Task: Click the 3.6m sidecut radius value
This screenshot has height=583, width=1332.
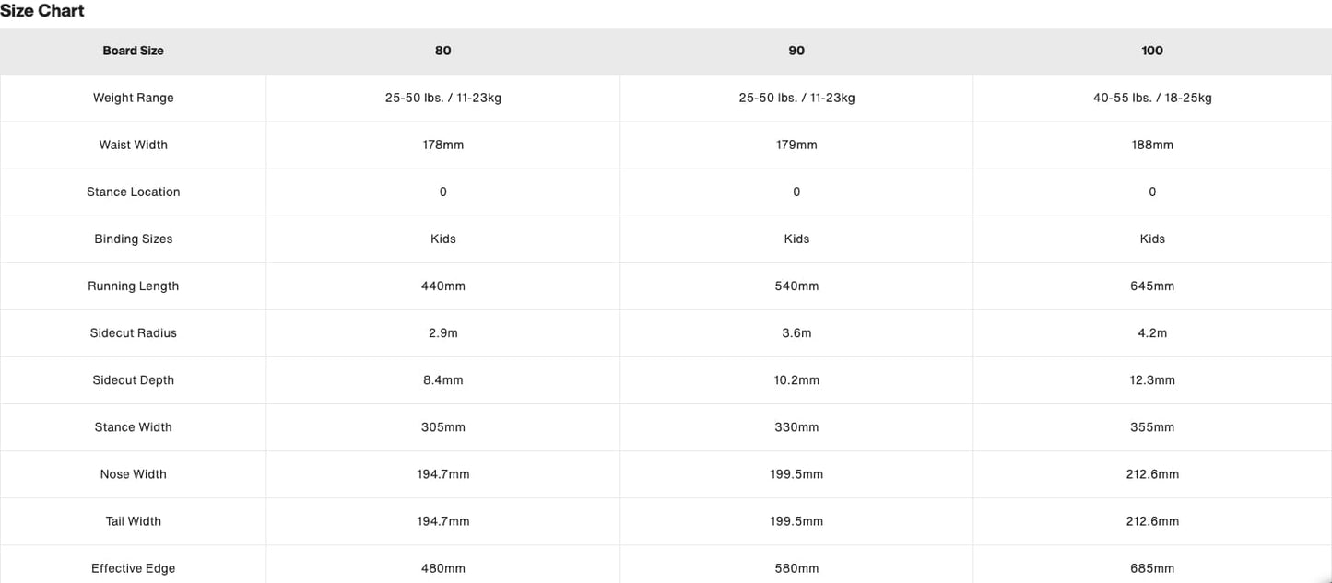Action: point(796,332)
